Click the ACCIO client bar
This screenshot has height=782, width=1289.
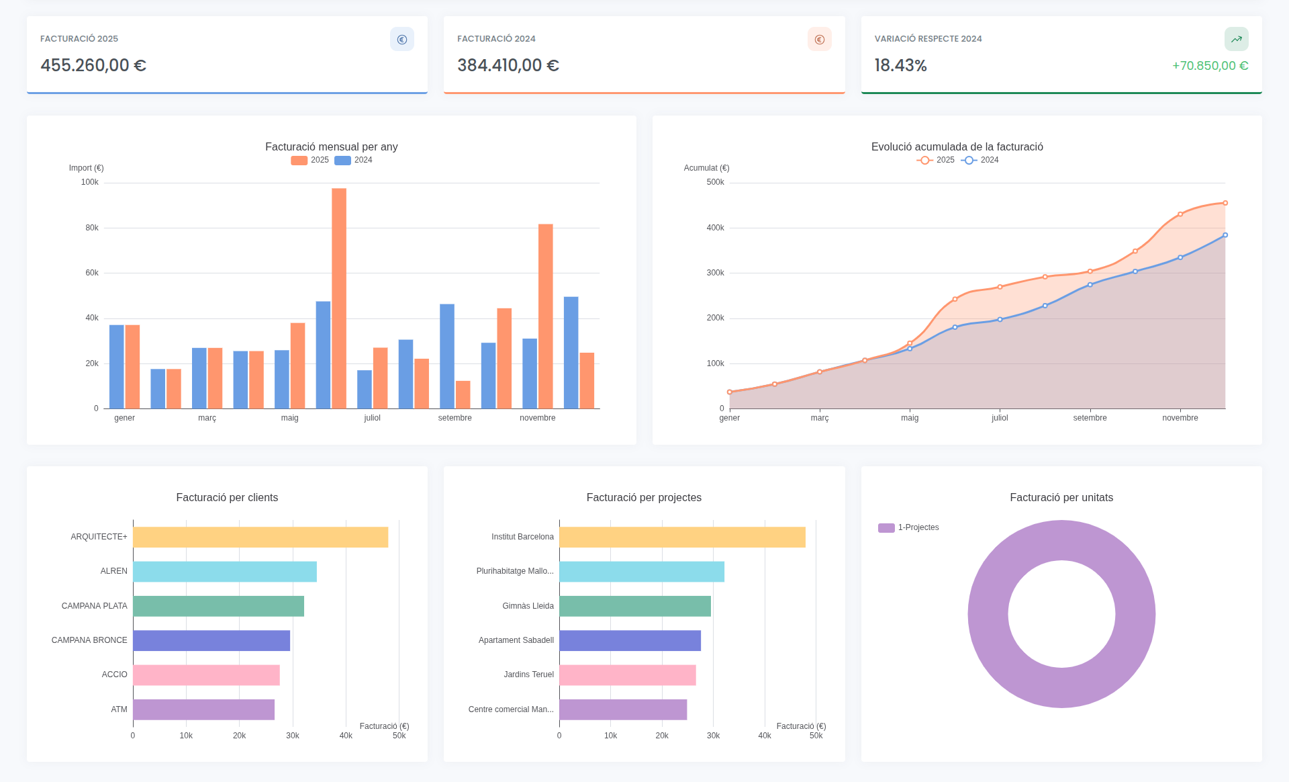pyautogui.click(x=206, y=675)
